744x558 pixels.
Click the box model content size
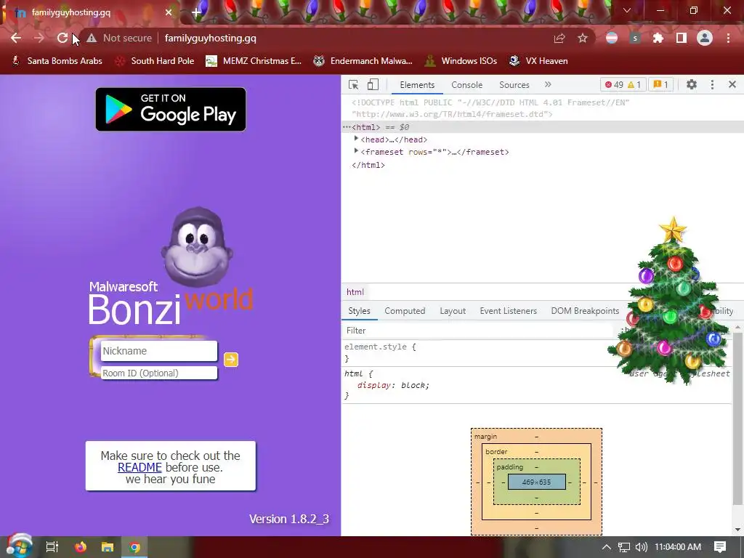(x=537, y=482)
